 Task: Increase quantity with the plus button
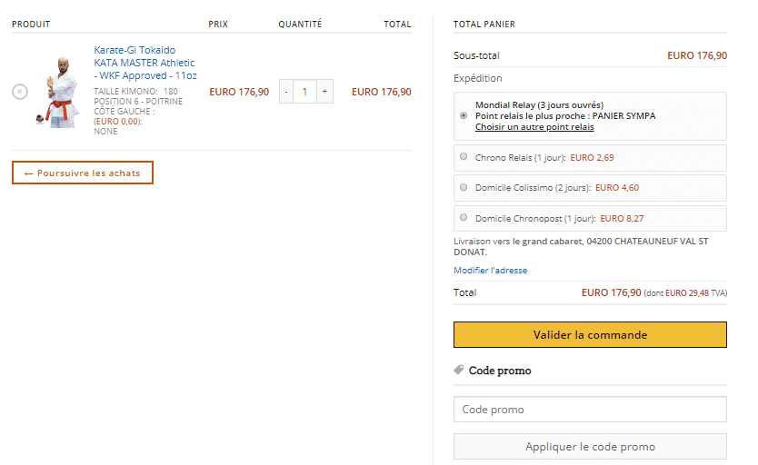(x=324, y=92)
